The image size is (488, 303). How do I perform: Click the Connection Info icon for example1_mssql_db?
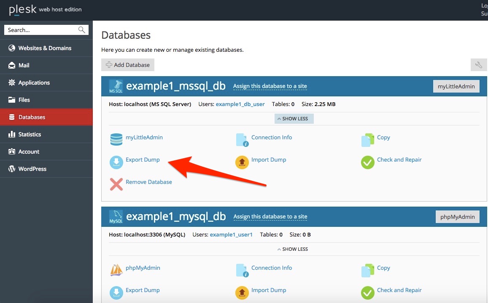click(x=242, y=140)
